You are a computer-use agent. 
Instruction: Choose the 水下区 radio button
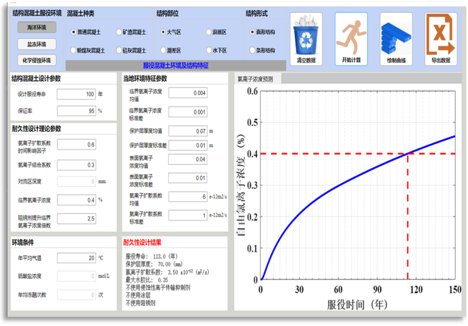pyautogui.click(x=209, y=51)
